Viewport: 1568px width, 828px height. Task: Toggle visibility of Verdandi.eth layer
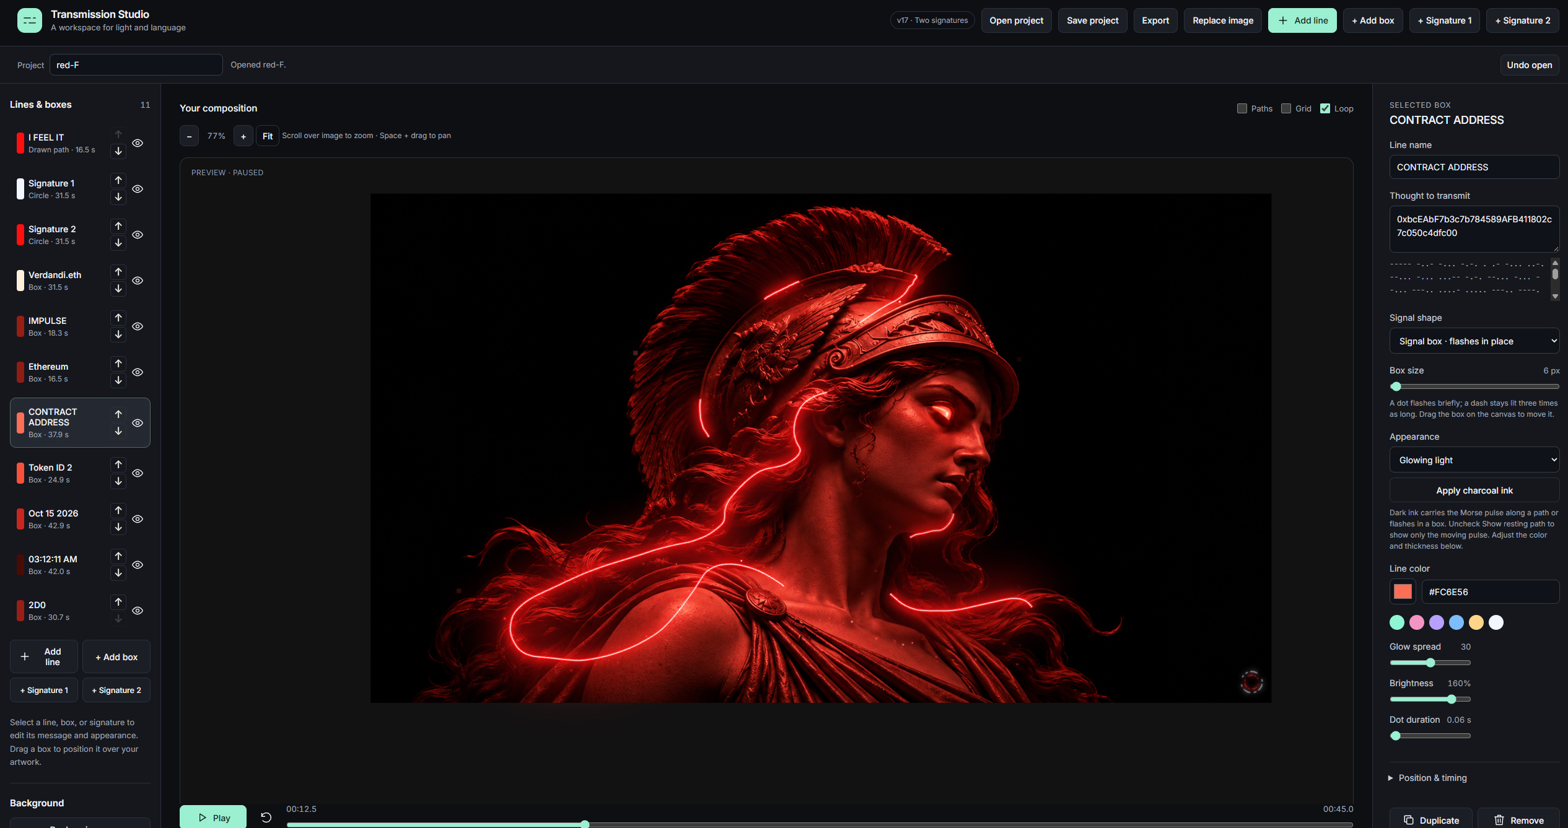coord(138,281)
